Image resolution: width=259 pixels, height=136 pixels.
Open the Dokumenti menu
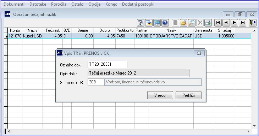coord(14,4)
